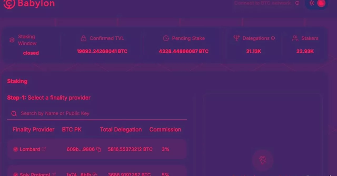The height and width of the screenshot is (176, 337).
Task: Click the Finality Provider column header
Action: (33, 129)
